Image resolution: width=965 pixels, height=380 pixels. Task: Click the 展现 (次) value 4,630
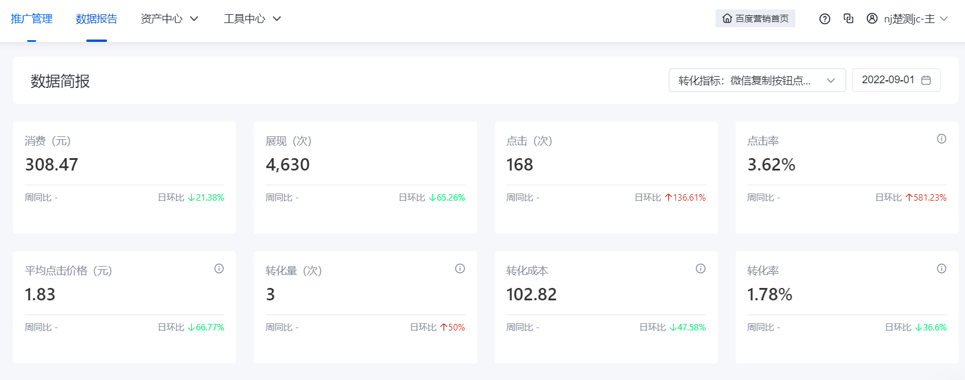[287, 165]
